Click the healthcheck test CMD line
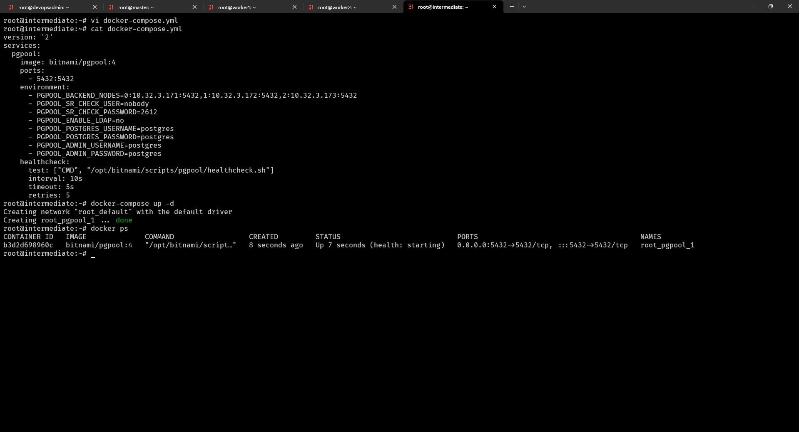This screenshot has width=799, height=432. [x=151, y=170]
